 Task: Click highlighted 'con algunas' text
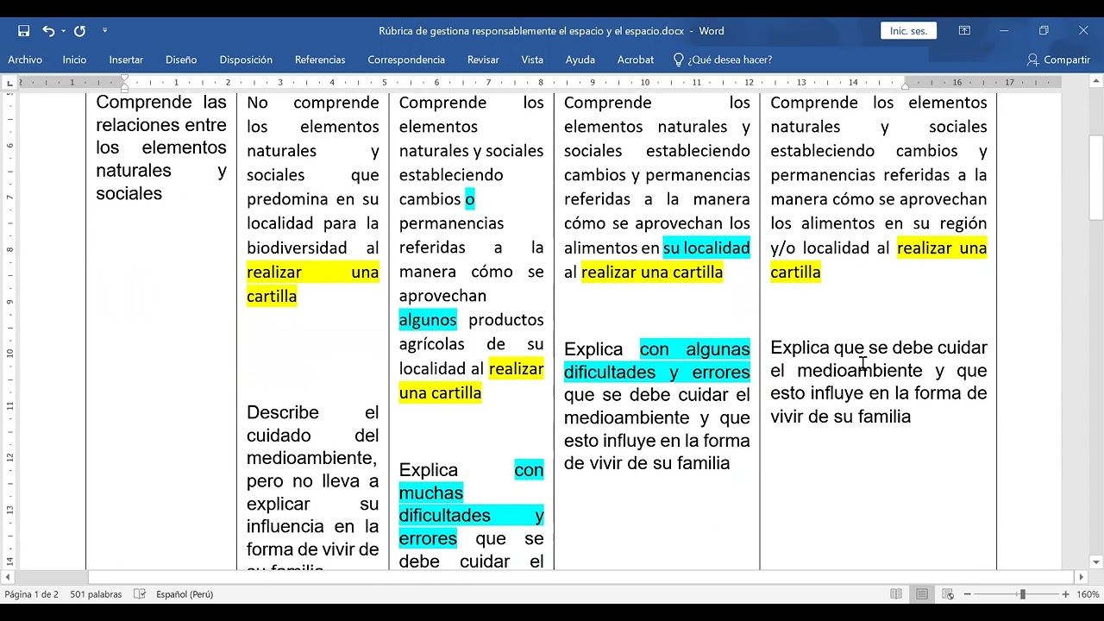[x=695, y=349]
